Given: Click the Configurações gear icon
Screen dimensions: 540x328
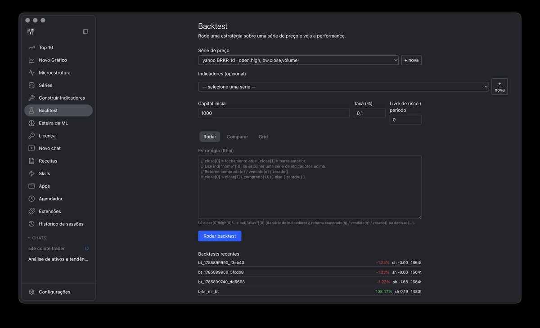Looking at the screenshot, I should pyautogui.click(x=31, y=292).
